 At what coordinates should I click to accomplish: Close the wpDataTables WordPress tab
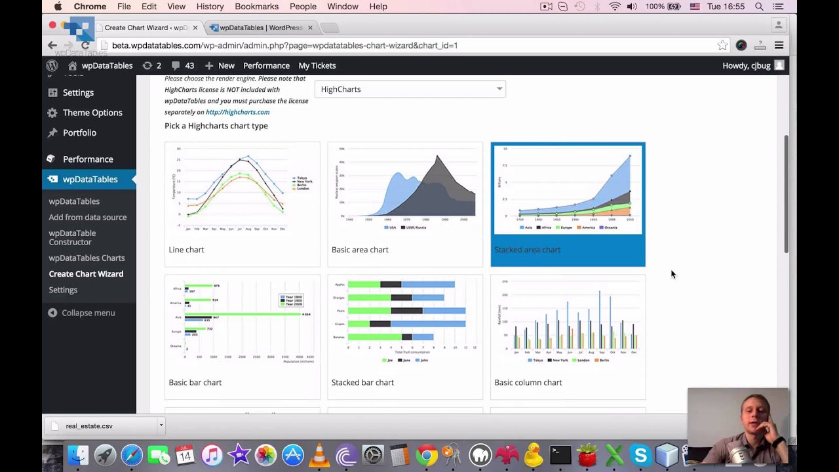coord(310,28)
